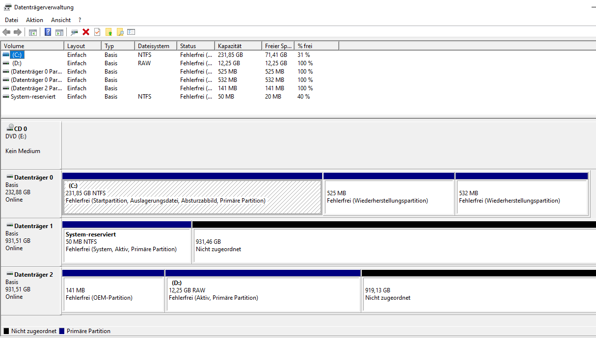Screen dimensions: 596x338
Task: Click the Datenträger 2 Basis label panel
Action: [x=31, y=291]
